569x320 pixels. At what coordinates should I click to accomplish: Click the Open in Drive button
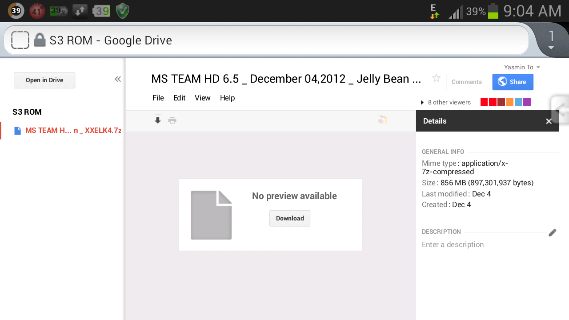pyautogui.click(x=44, y=80)
